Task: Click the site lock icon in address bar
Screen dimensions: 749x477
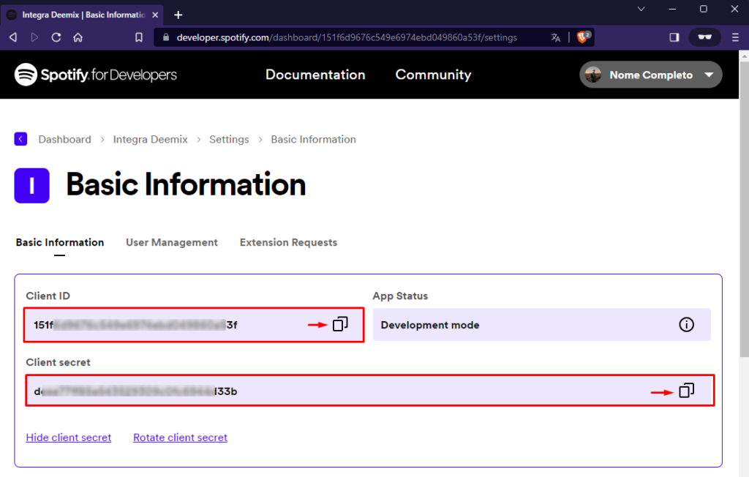Action: (166, 37)
